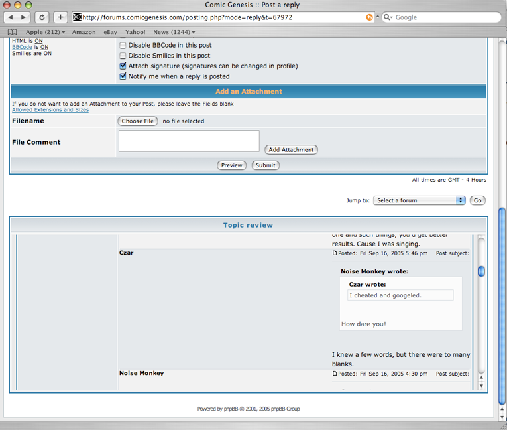Click 'All times are GMT - 4 Hours' text
Viewport: 507px width, 430px height.
[449, 180]
